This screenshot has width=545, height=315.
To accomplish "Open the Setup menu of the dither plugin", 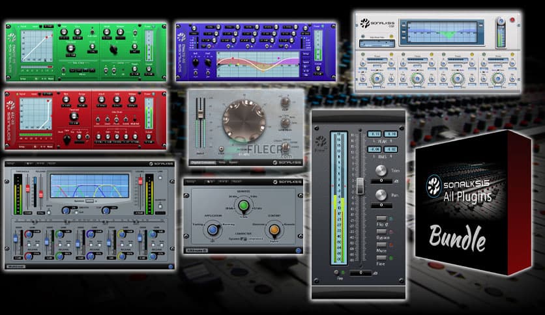I will tap(190, 182).
